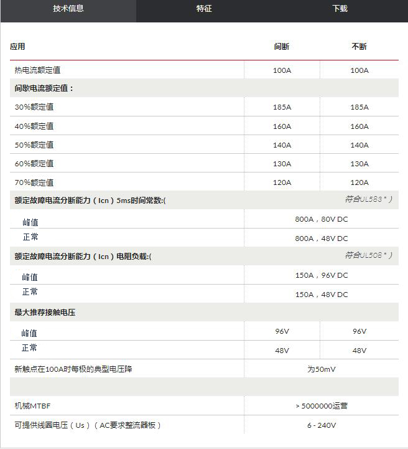
Task: Click the 符合UL508 note
Action: pos(368,255)
